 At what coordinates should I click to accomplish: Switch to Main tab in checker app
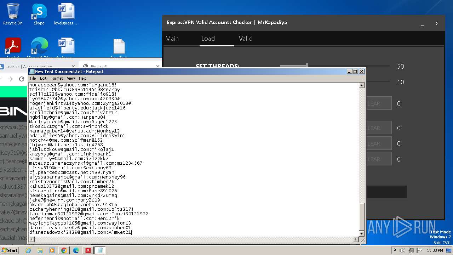[172, 39]
